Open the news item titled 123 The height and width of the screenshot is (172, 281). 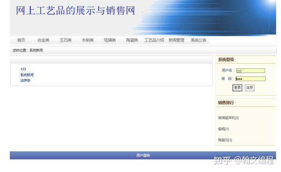coord(23,69)
